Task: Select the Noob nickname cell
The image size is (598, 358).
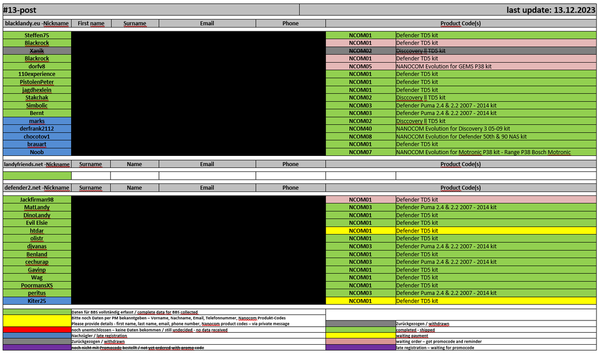Action: [37, 152]
